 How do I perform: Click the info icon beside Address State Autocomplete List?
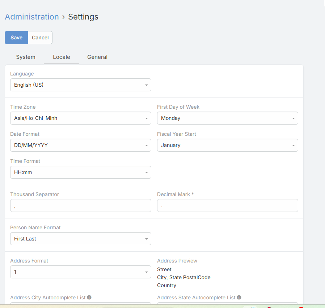click(239, 298)
